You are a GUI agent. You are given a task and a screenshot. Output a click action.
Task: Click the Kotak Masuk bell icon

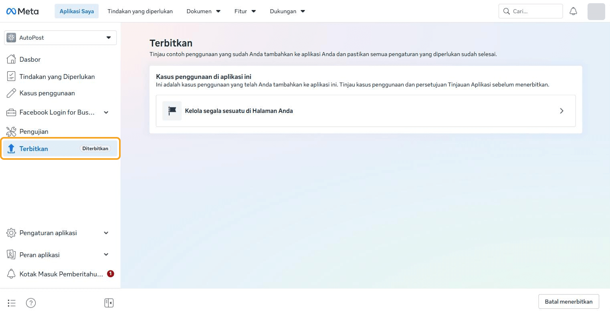tap(11, 274)
